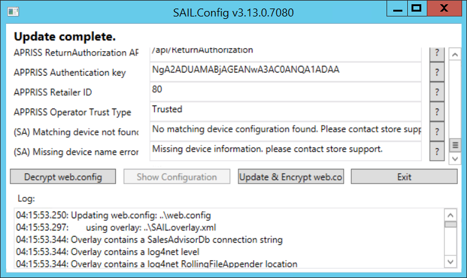Click the SAIL.Config application icon in title bar
Viewport: 467px width, 278px height.
pyautogui.click(x=13, y=11)
